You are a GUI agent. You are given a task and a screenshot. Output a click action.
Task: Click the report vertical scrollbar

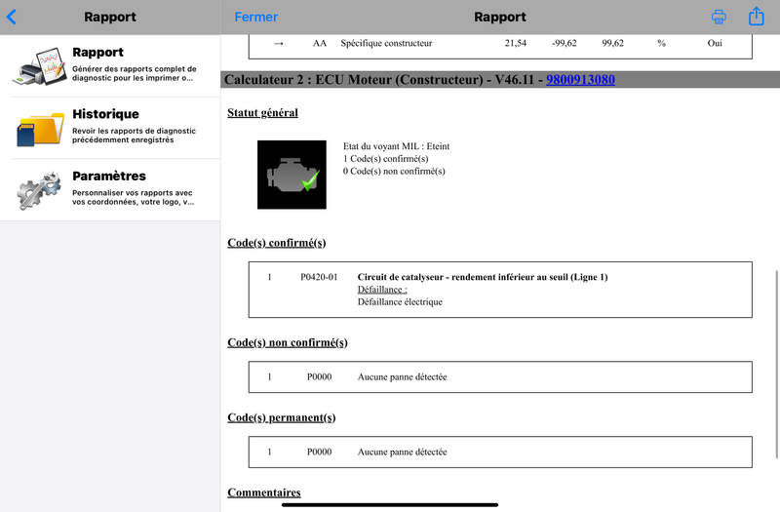click(x=776, y=364)
